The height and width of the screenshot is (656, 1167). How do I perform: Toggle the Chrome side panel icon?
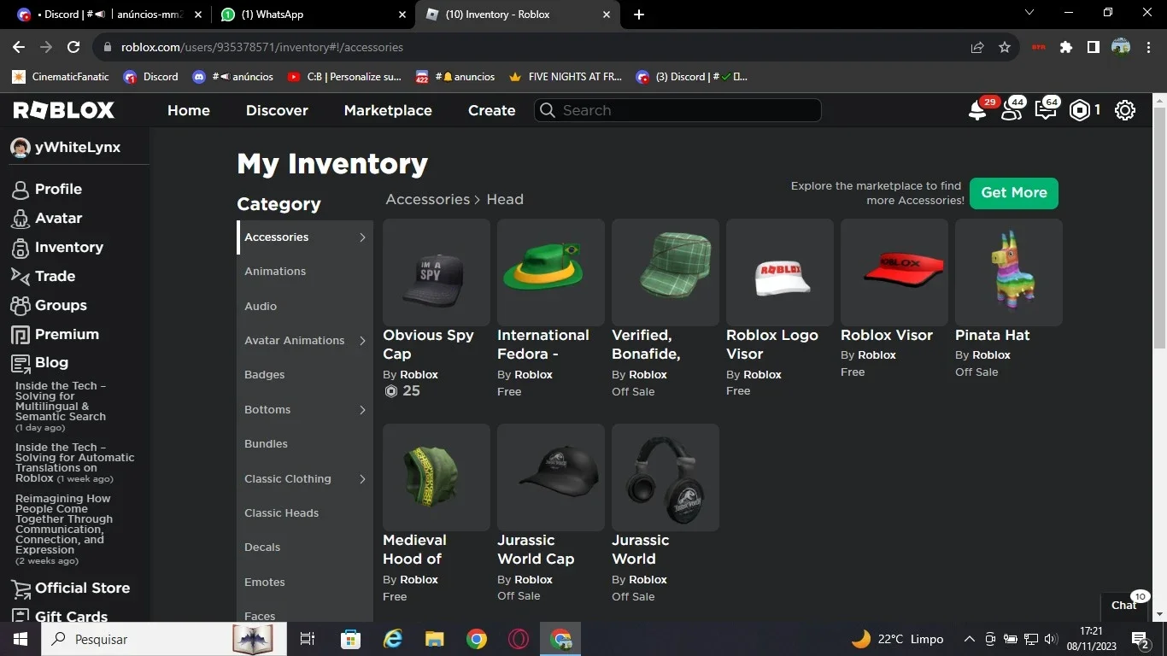pos(1093,47)
